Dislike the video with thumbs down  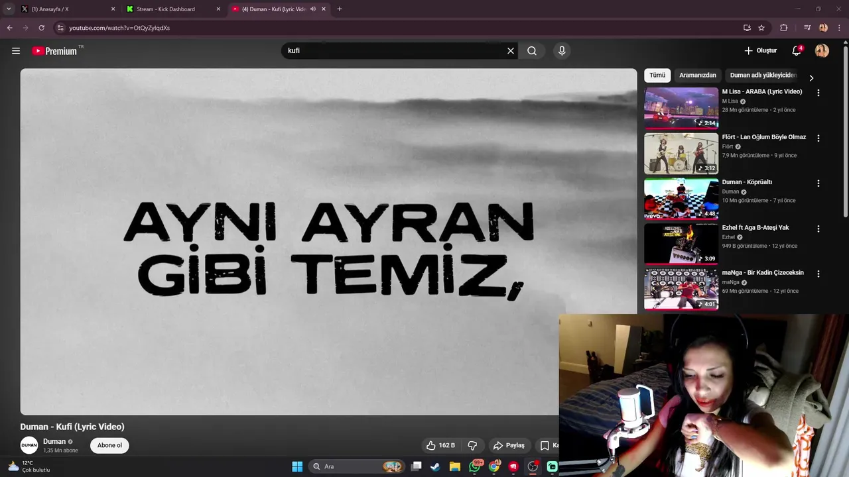pos(473,445)
